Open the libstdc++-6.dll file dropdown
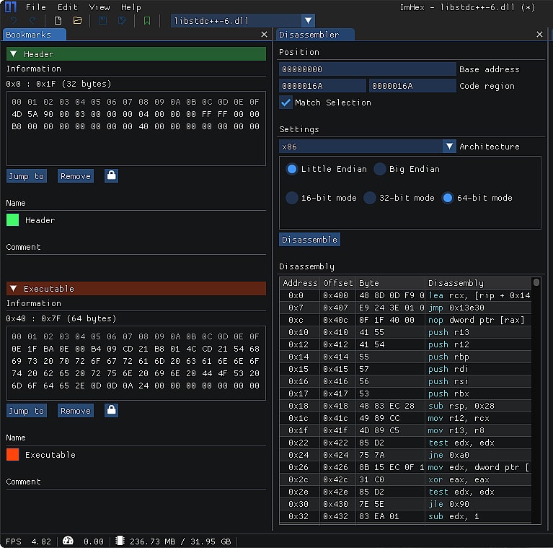 click(x=308, y=21)
